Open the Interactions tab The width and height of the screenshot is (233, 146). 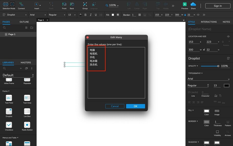coord(209,22)
